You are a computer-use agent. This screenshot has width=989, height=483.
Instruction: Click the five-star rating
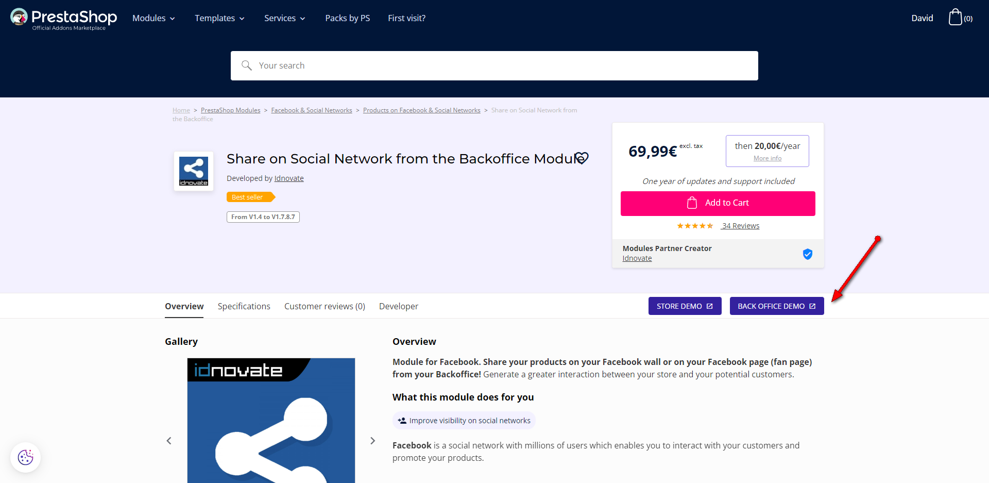click(695, 226)
